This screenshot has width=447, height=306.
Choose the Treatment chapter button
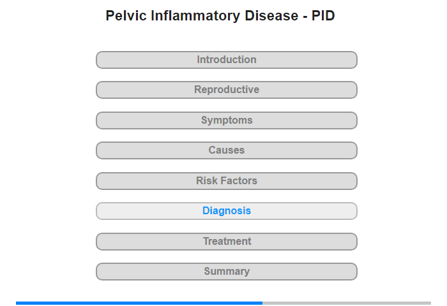tap(226, 242)
